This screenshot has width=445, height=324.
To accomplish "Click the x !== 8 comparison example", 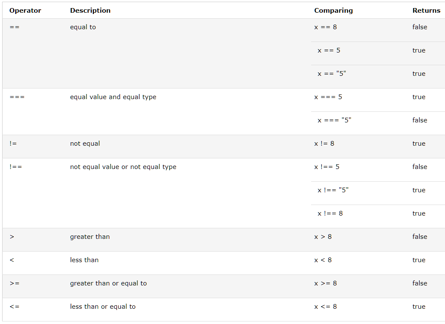I will [x=330, y=213].
